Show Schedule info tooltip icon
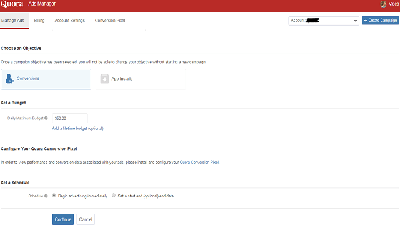 point(46,196)
